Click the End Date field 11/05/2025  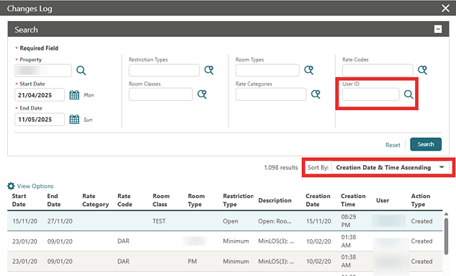40,119
